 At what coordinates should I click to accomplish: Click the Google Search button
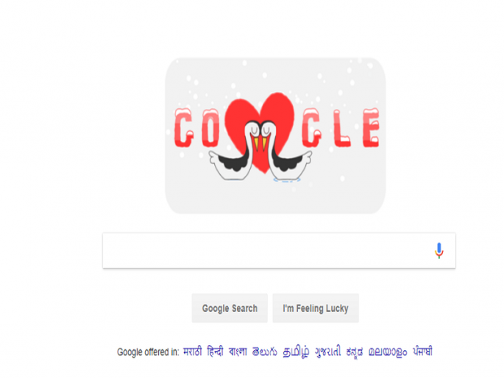pyautogui.click(x=230, y=308)
